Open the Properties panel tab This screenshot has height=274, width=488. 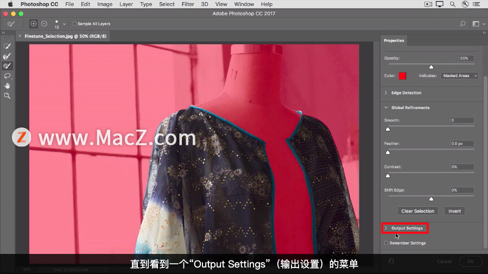(394, 41)
